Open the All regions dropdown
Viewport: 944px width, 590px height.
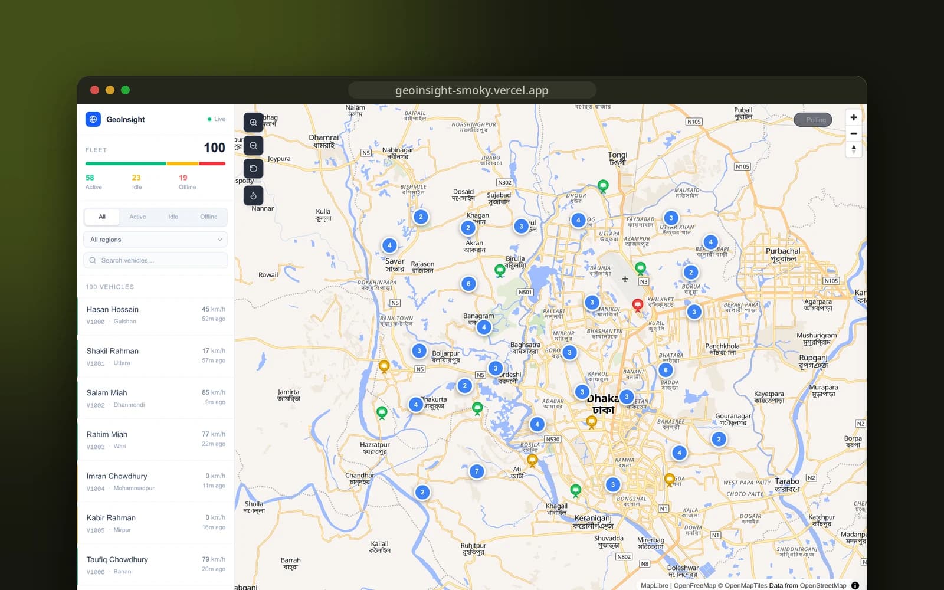coord(156,240)
